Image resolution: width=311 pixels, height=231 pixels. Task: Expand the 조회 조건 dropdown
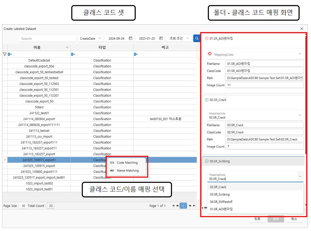tap(179, 38)
